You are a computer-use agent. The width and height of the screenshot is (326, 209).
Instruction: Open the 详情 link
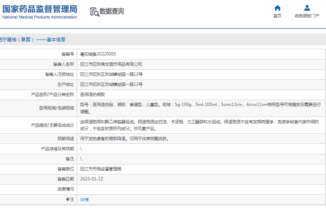pyautogui.click(x=84, y=200)
